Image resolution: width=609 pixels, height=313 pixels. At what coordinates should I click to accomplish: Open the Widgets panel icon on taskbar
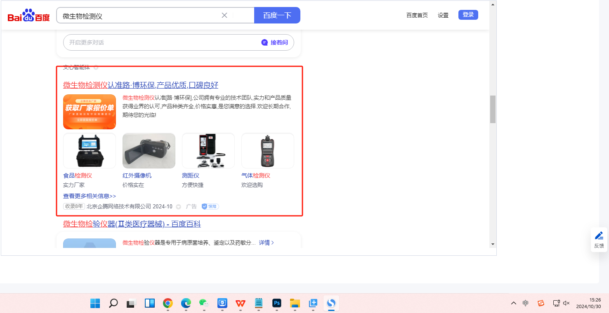coord(150,304)
